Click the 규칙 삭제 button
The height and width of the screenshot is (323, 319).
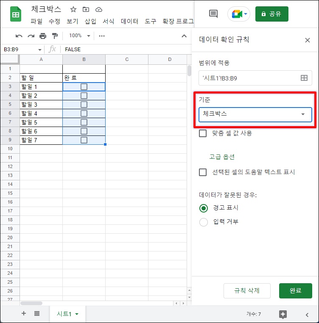tap(247, 291)
